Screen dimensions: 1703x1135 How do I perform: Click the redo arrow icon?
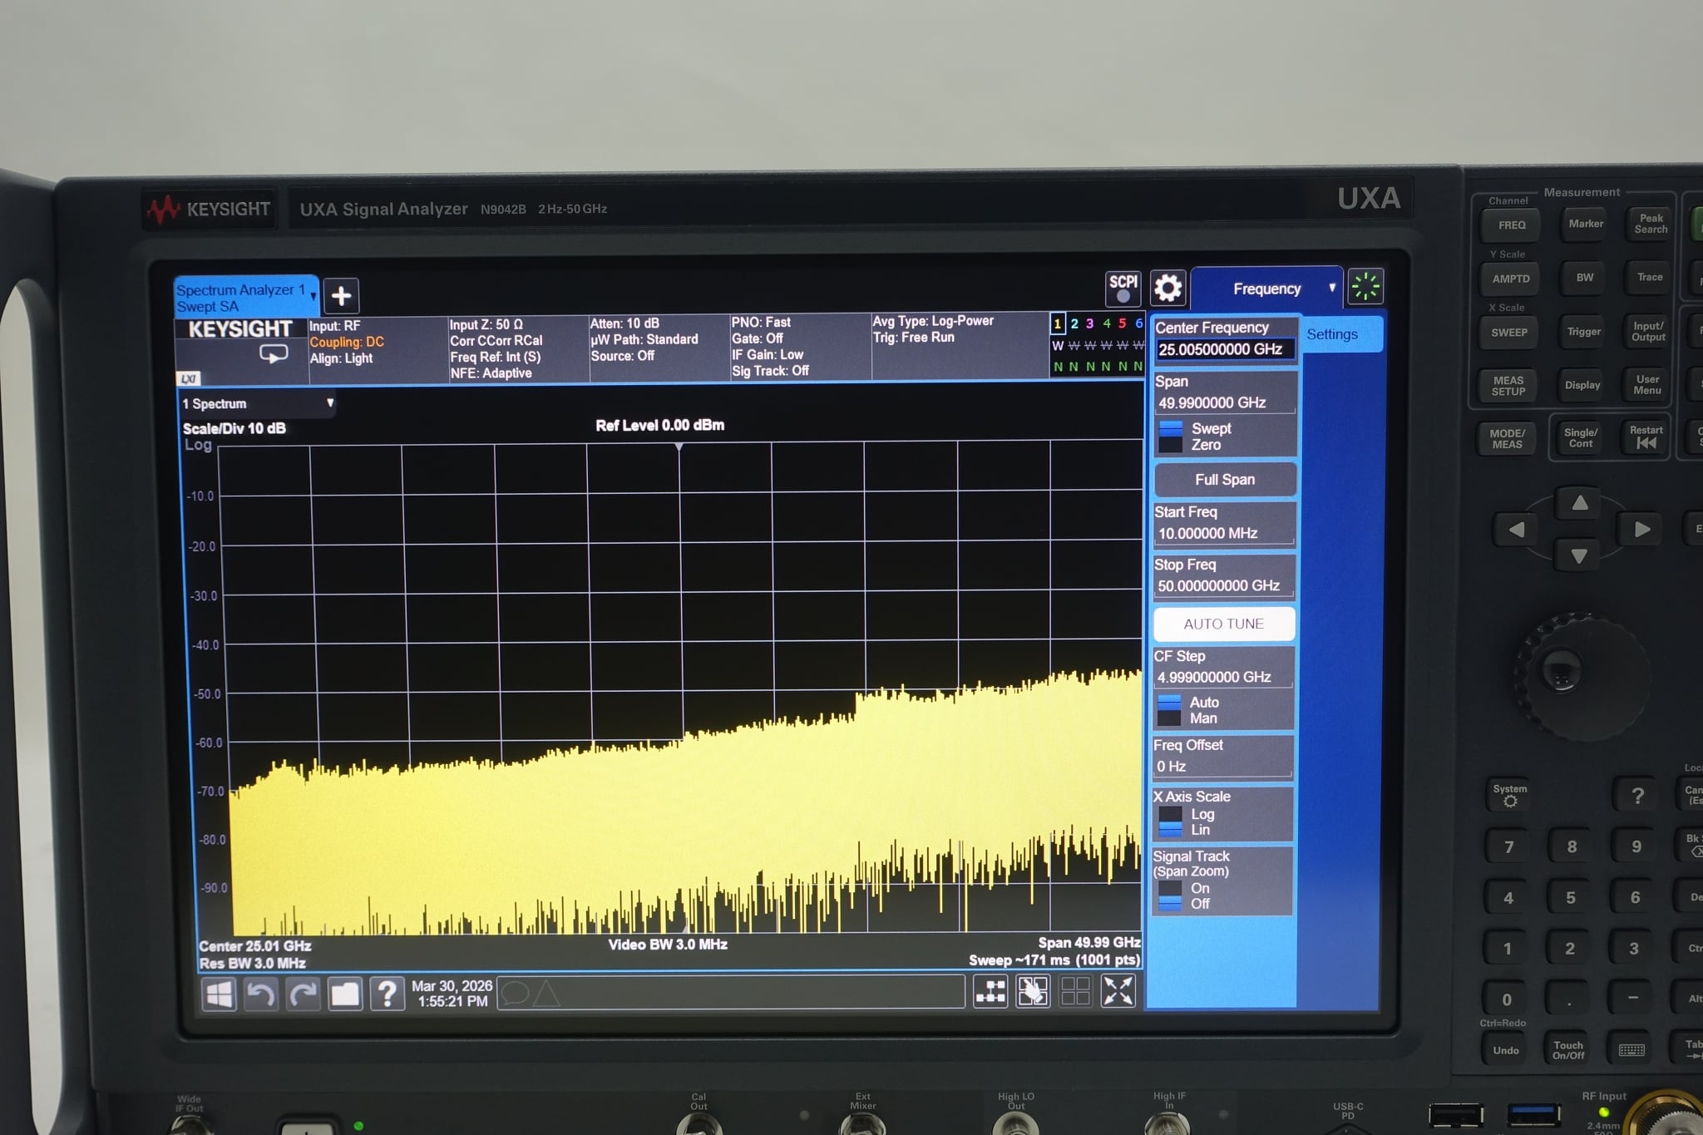[x=303, y=994]
